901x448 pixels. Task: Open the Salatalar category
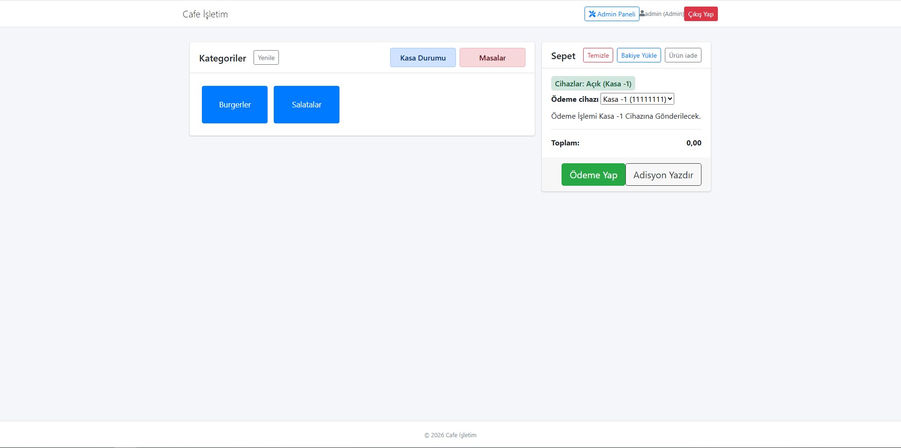click(x=307, y=105)
